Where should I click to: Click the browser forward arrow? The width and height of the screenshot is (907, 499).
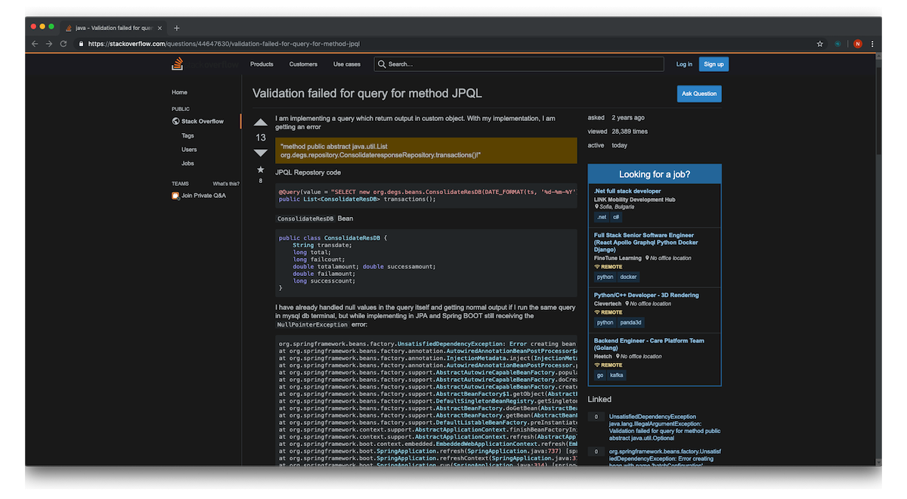(49, 44)
